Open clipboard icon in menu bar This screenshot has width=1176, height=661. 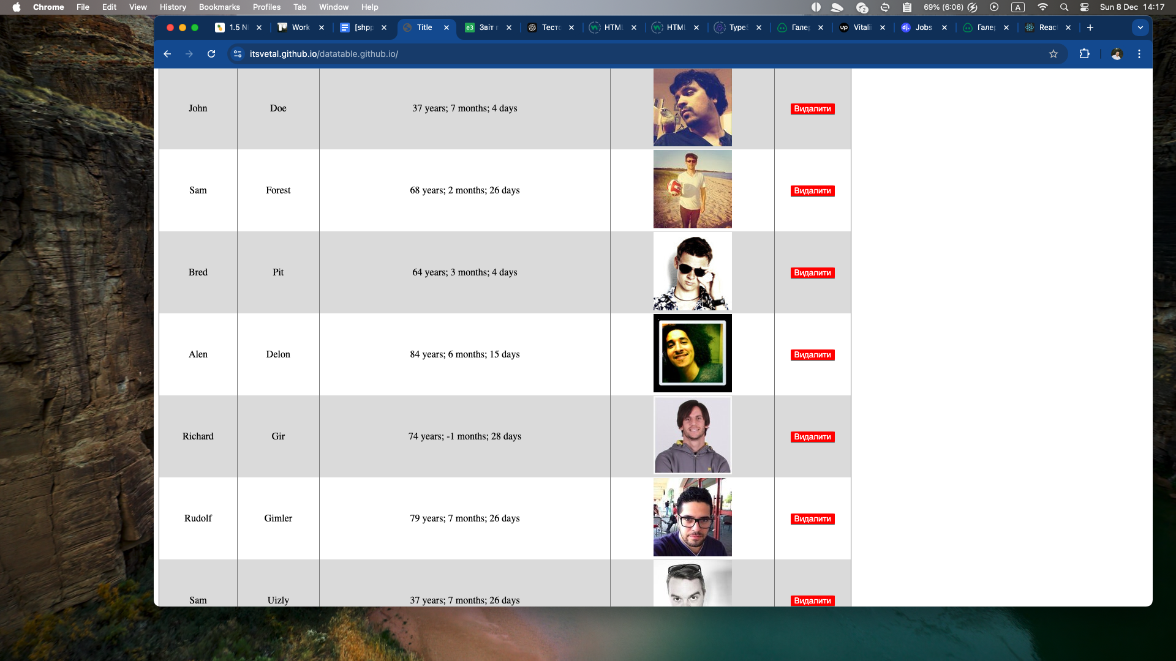[907, 7]
